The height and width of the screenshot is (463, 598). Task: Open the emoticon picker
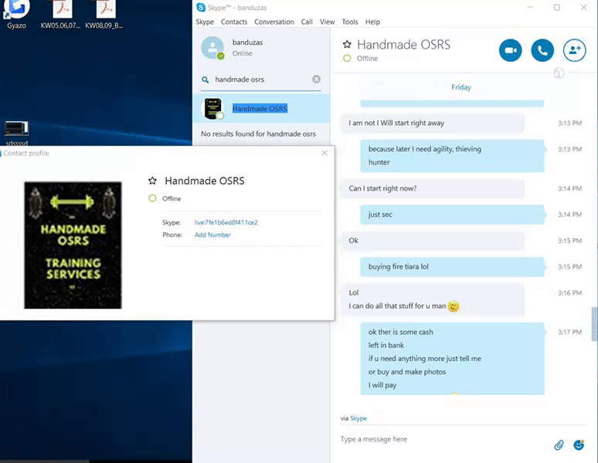pyautogui.click(x=579, y=444)
